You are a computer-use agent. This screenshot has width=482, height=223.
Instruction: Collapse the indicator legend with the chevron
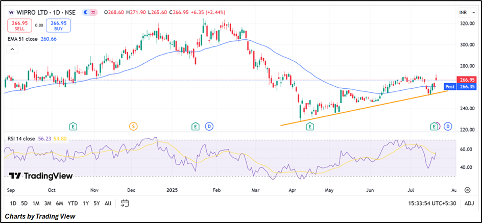point(11,49)
